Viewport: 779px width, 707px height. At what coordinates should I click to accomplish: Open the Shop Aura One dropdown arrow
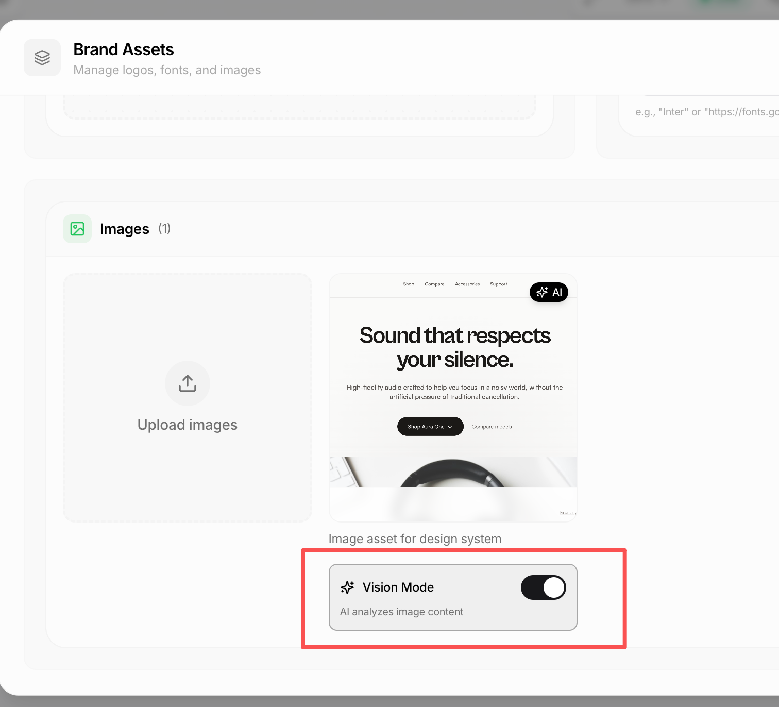[x=450, y=427]
